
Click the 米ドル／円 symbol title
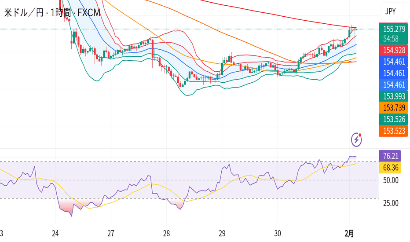(25, 14)
